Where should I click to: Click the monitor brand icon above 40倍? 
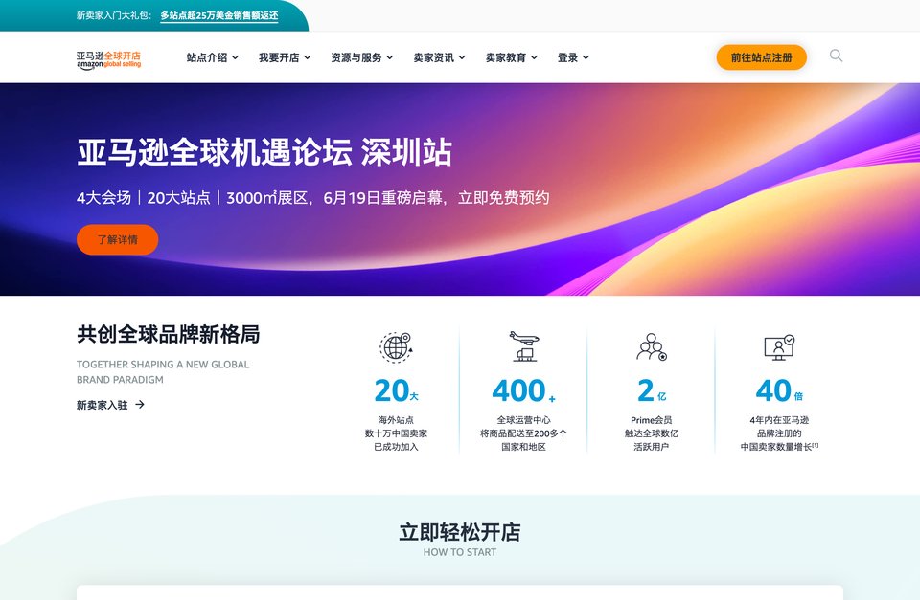pyautogui.click(x=779, y=346)
